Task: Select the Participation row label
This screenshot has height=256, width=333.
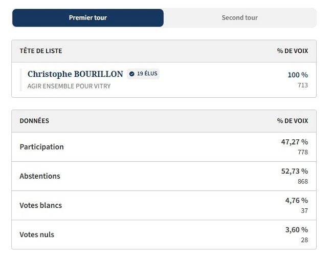Action: point(41,147)
